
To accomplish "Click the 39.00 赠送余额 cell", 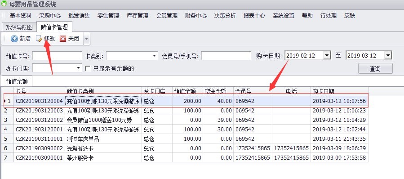I will [218, 120].
